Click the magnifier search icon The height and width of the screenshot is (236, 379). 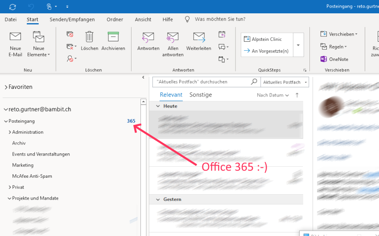click(254, 82)
